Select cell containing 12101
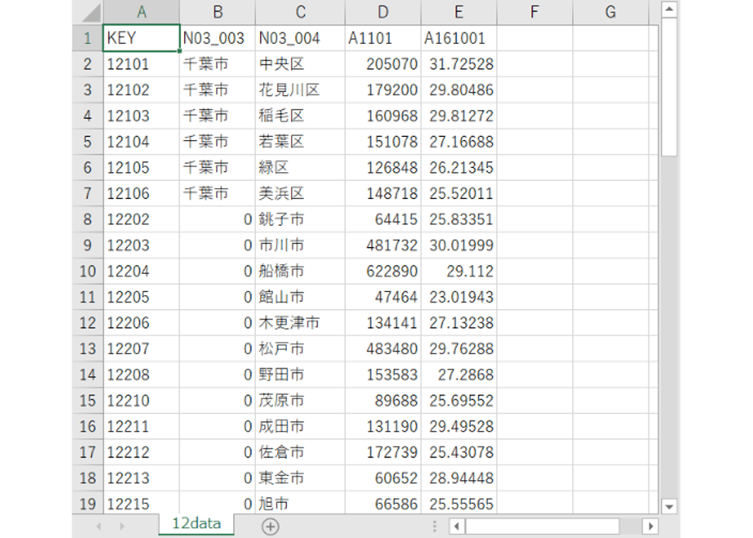753x538 pixels. pyautogui.click(x=141, y=64)
